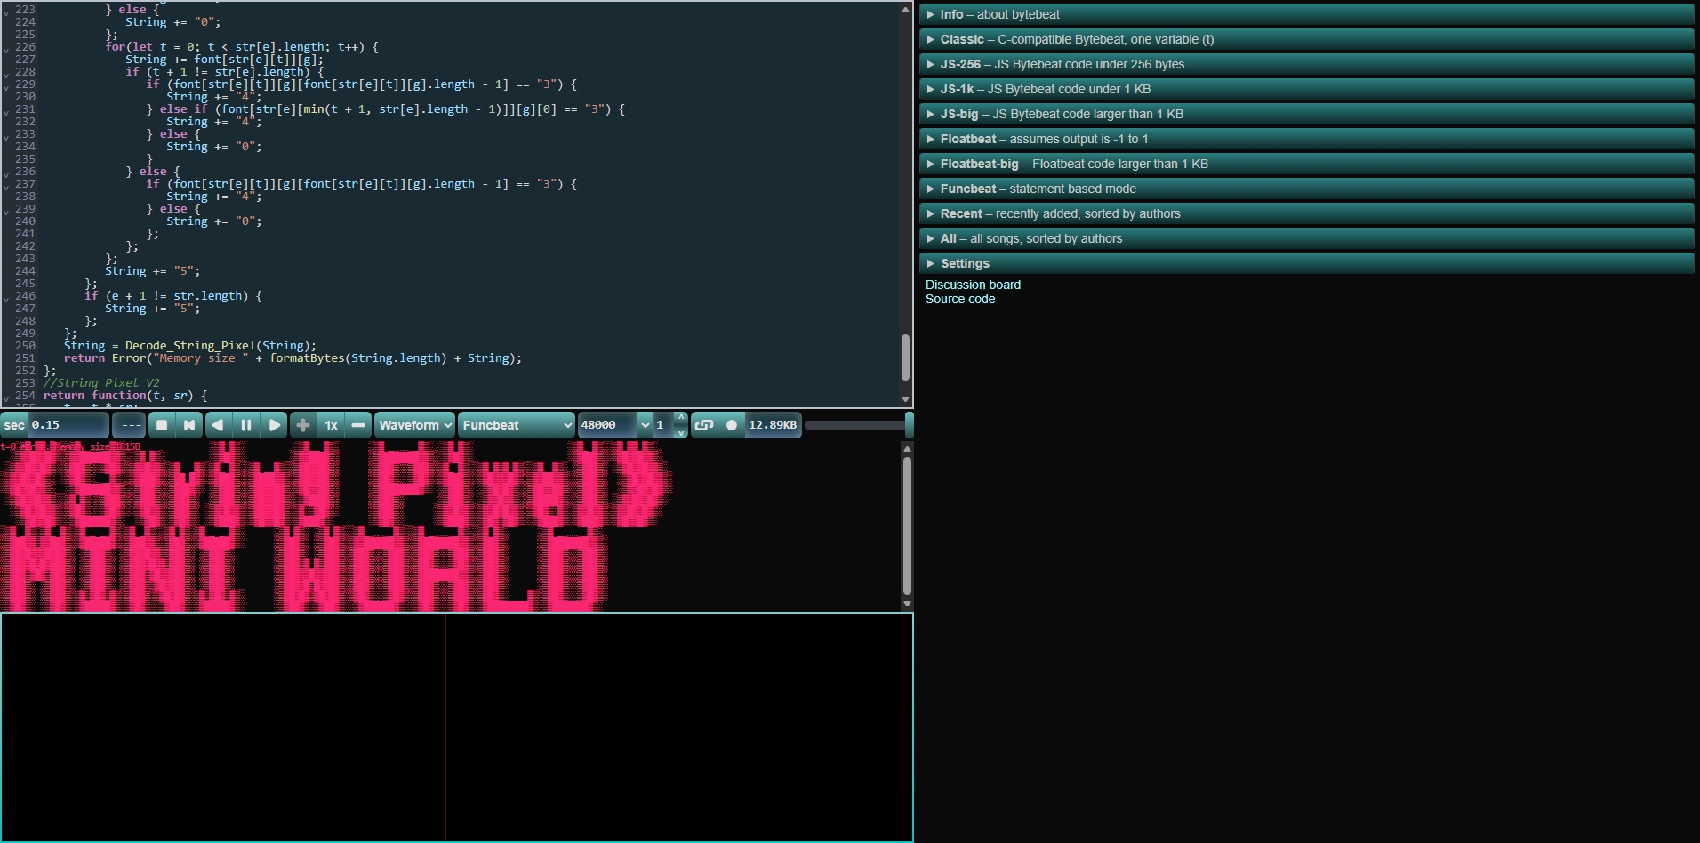
Task: Play the bytebeat in reverse
Action: pos(218,425)
